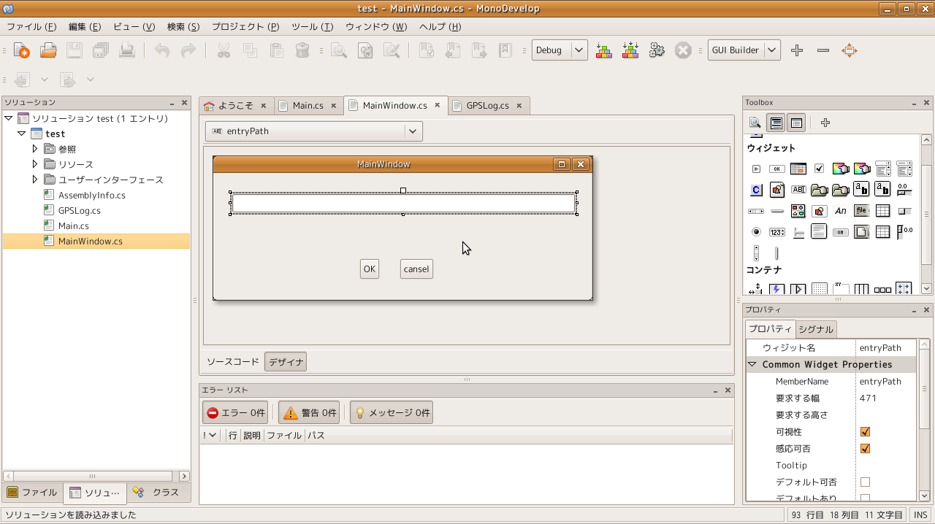Select the OK Button widget in Toolbox
This screenshot has height=524, width=935.
[777, 169]
